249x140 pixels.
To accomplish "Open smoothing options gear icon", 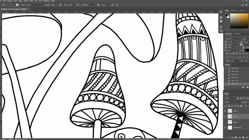I will [x=98, y=5].
